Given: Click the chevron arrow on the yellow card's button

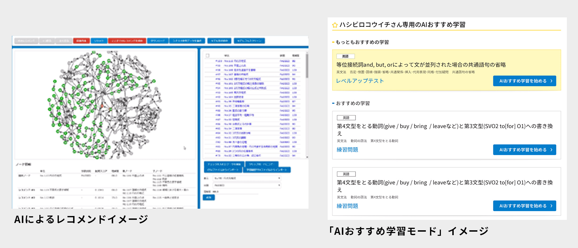Looking at the screenshot, I should (x=551, y=81).
